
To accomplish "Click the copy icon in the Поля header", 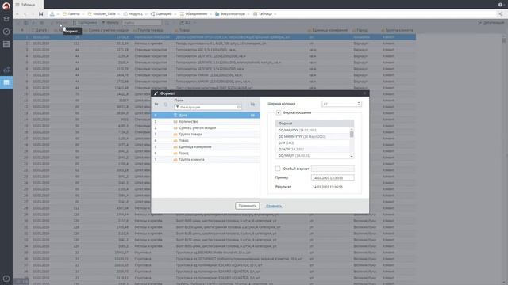I will (x=166, y=104).
